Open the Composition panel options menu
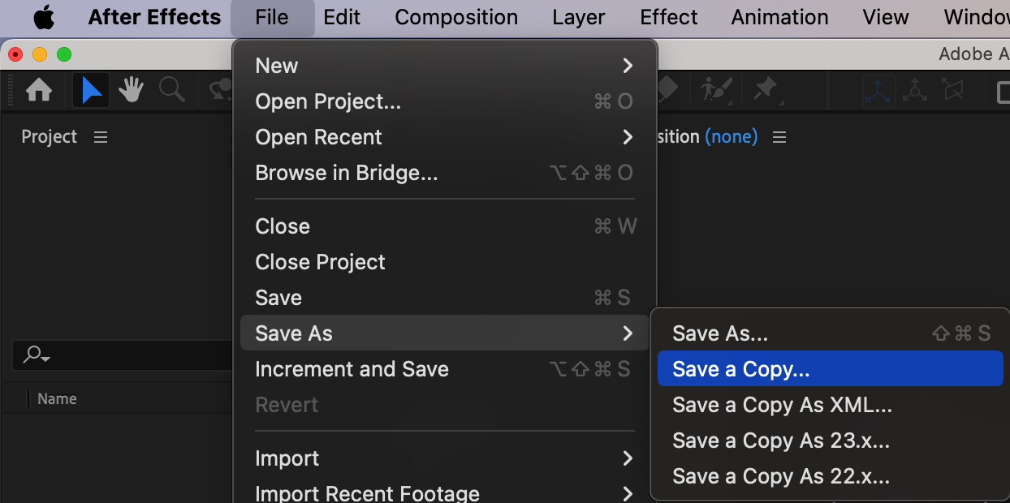The image size is (1010, 503). click(779, 137)
